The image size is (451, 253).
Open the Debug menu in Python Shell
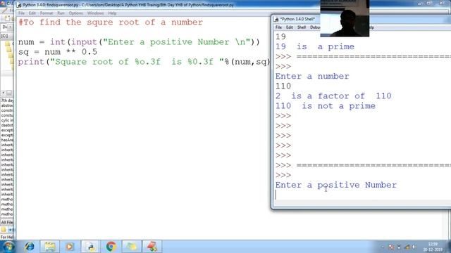tap(315, 27)
